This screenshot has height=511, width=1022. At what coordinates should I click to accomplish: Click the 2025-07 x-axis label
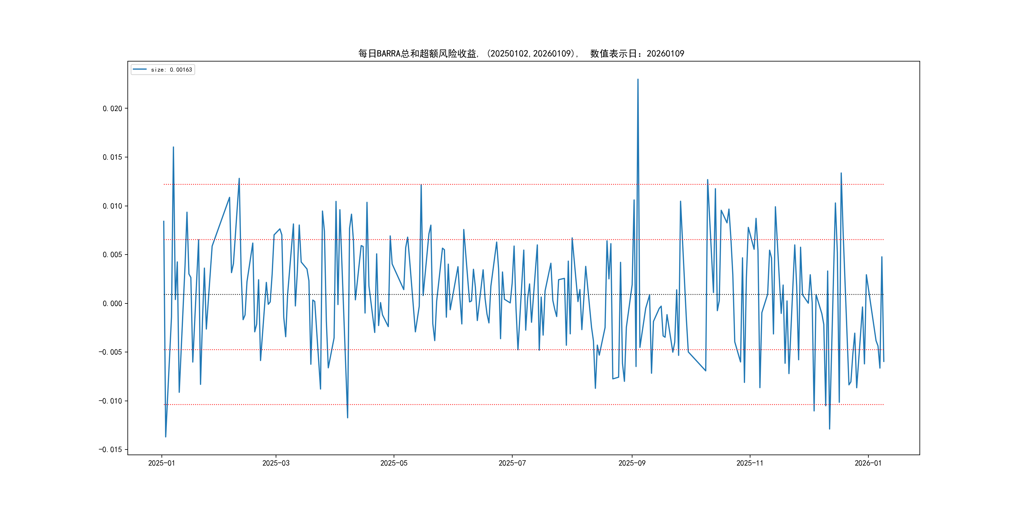tap(512, 463)
